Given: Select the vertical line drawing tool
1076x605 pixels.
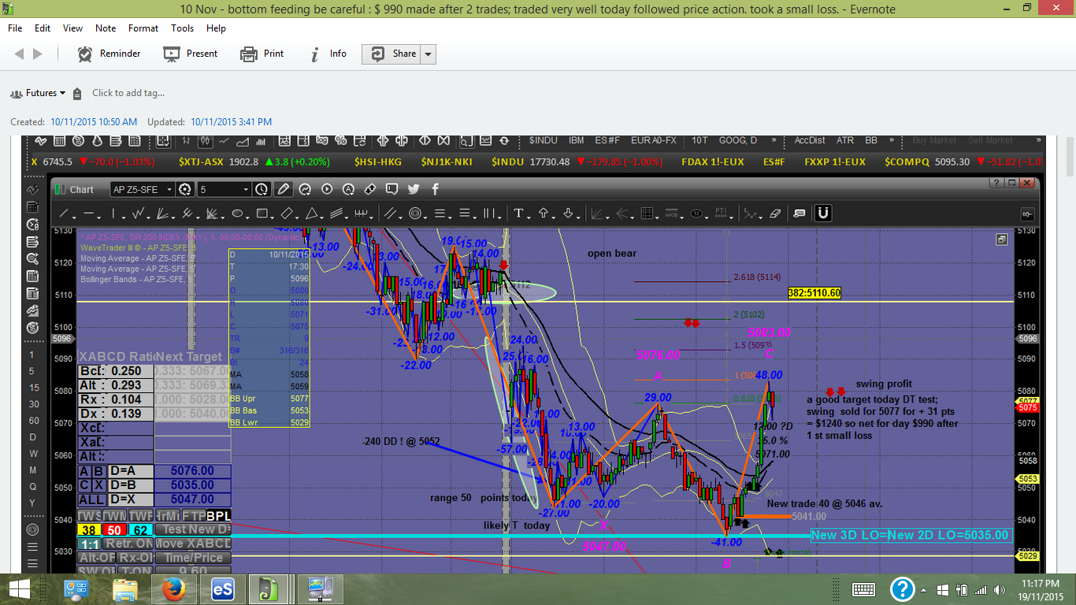Looking at the screenshot, I should pos(113,213).
